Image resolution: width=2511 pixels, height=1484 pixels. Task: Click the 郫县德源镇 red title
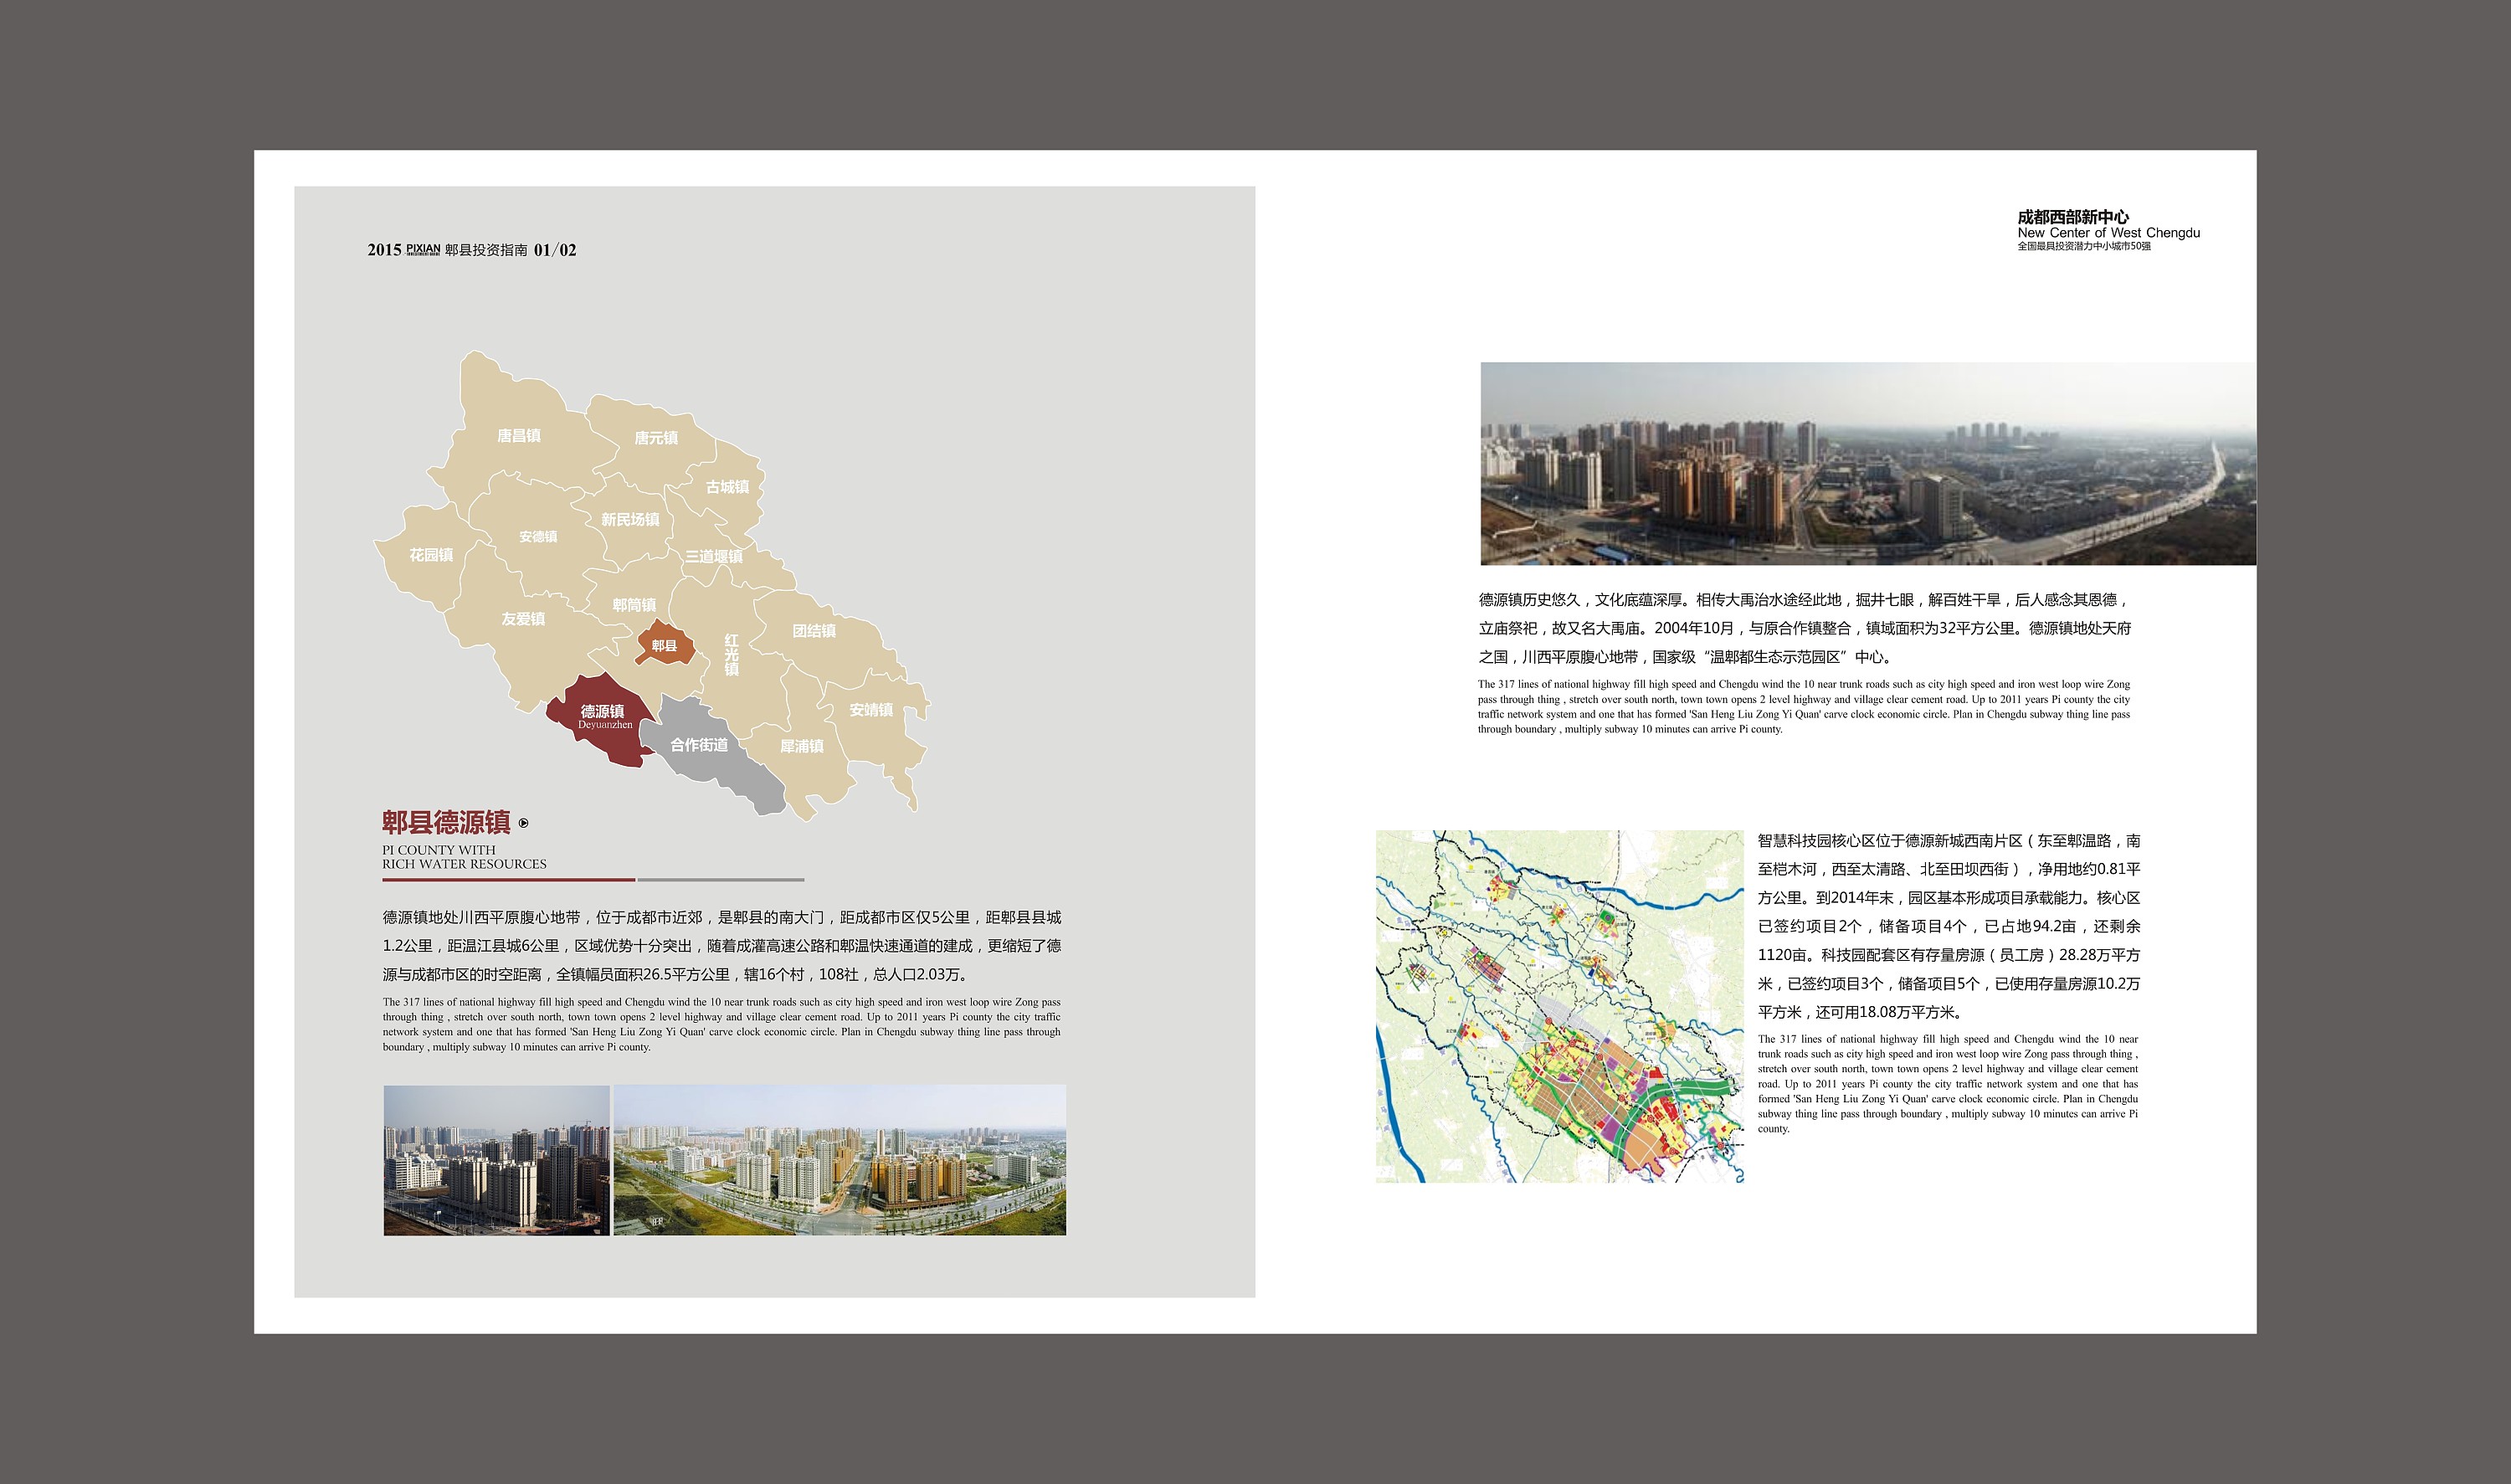446,822
